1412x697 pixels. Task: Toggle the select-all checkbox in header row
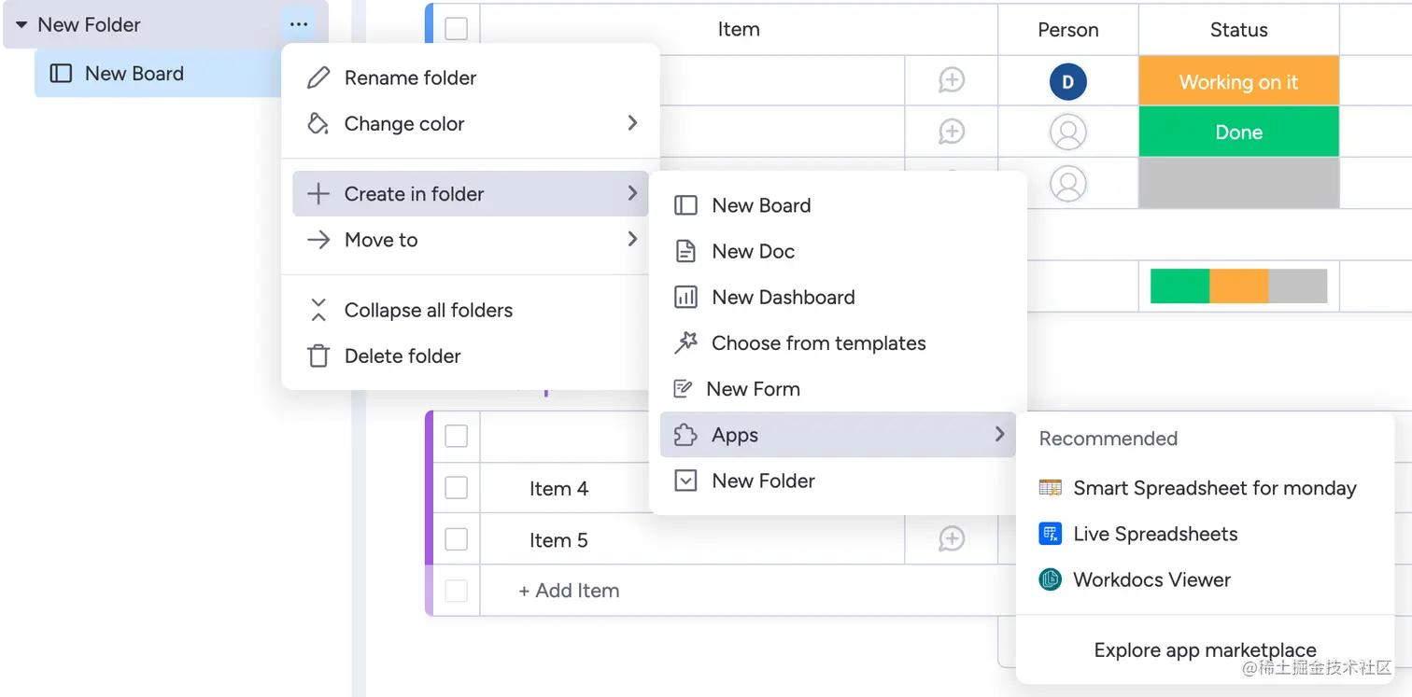tap(456, 29)
